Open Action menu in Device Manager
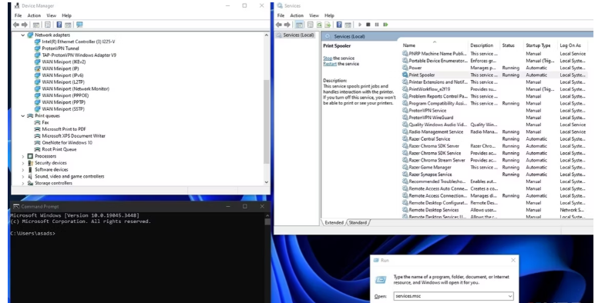595x303 pixels. tap(34, 15)
